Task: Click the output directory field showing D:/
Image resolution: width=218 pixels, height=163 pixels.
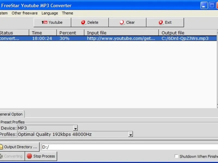Action: click(130, 147)
